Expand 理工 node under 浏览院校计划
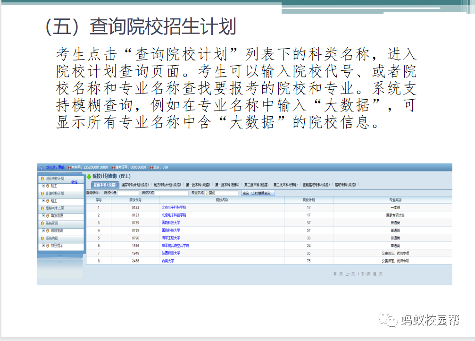The height and width of the screenshot is (341, 475). pyautogui.click(x=44, y=186)
